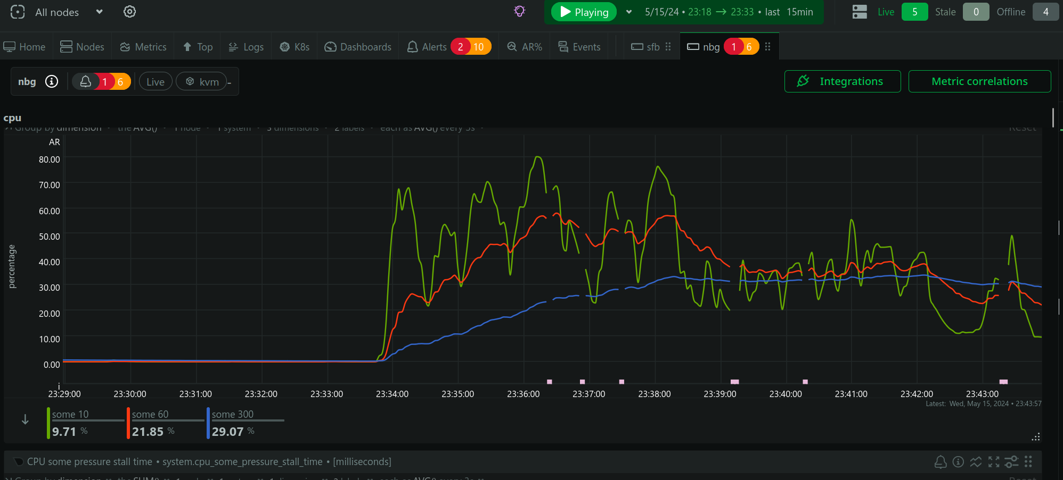Toggle the 'some 300' dimension in legend
This screenshot has width=1063, height=480.
pos(233,415)
